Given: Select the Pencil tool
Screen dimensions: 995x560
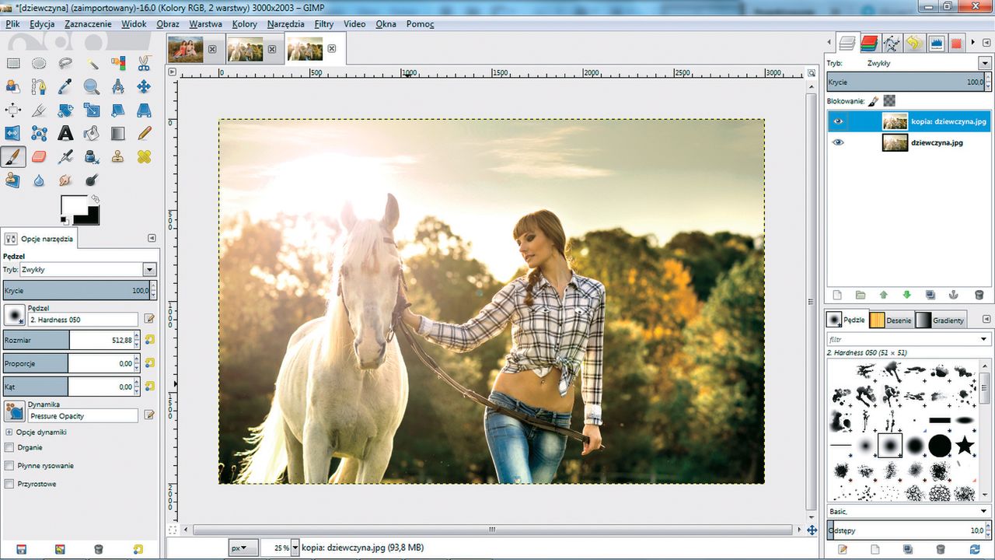Looking at the screenshot, I should coord(144,134).
